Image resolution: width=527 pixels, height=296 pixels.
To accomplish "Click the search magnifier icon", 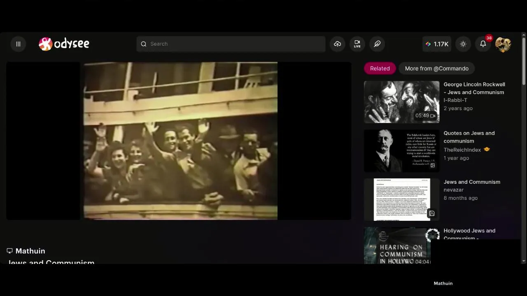I will tap(144, 44).
